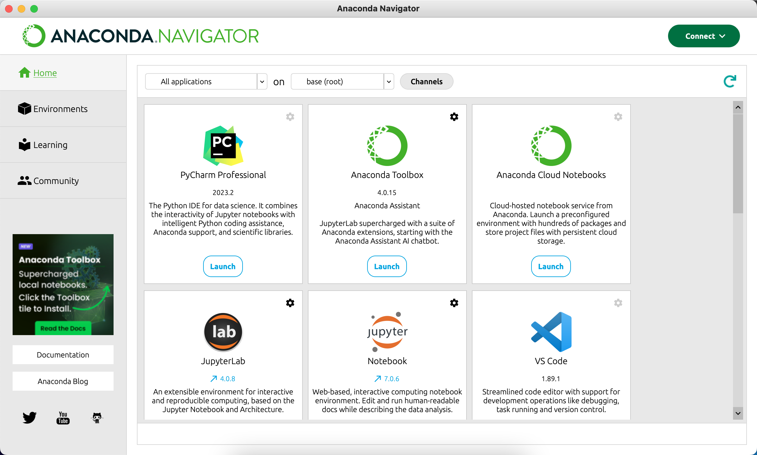
Task: Click the JupyterLab title text
Action: (x=223, y=361)
